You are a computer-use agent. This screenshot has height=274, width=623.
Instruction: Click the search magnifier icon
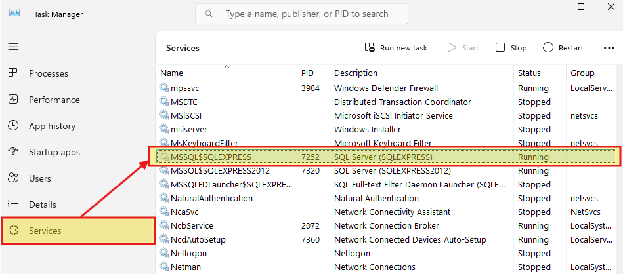coord(209,14)
